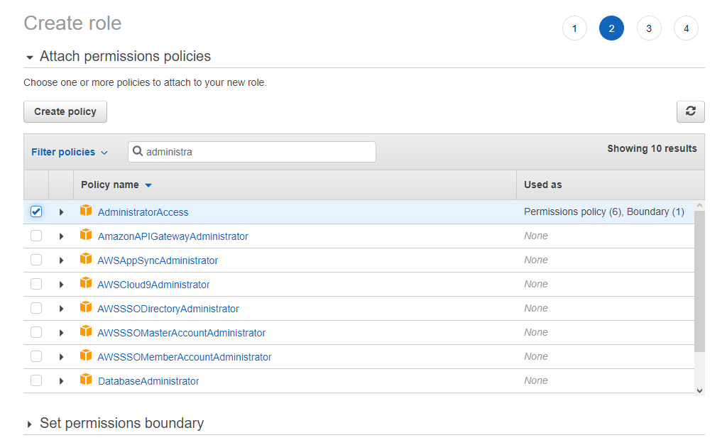Click the scrollbar up arrow of policy list
Image resolution: width=727 pixels, height=445 pixels.
point(699,205)
